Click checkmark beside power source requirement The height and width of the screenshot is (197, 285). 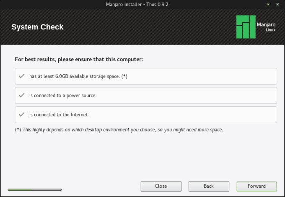(x=22, y=95)
